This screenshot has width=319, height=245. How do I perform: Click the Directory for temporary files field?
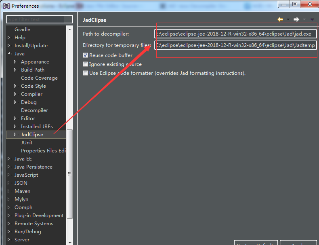(x=235, y=45)
